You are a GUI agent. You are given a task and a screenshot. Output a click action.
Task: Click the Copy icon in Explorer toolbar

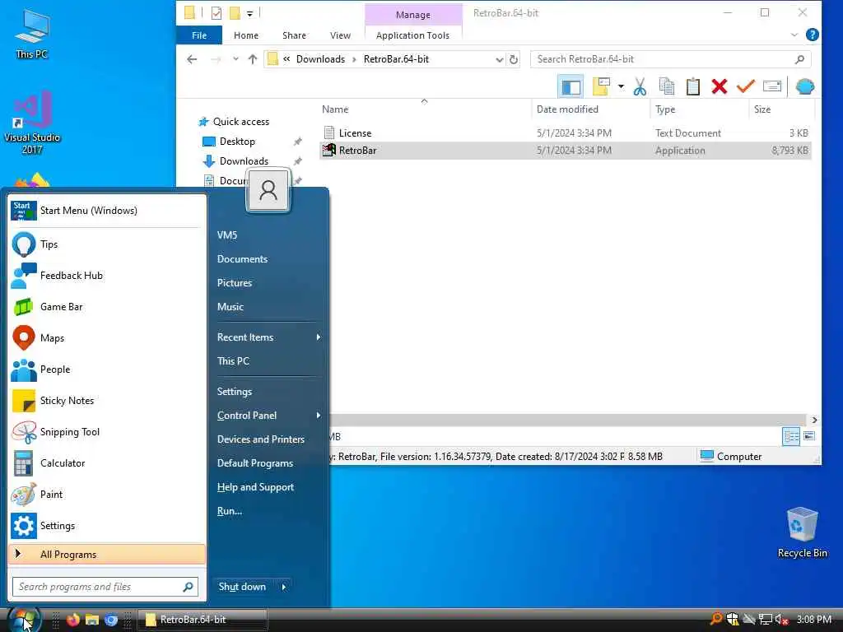click(x=667, y=86)
